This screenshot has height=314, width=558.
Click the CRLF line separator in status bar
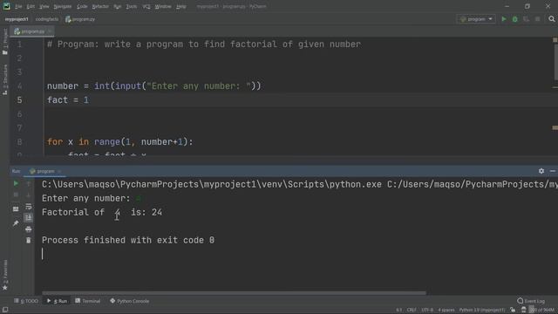pyautogui.click(x=412, y=311)
